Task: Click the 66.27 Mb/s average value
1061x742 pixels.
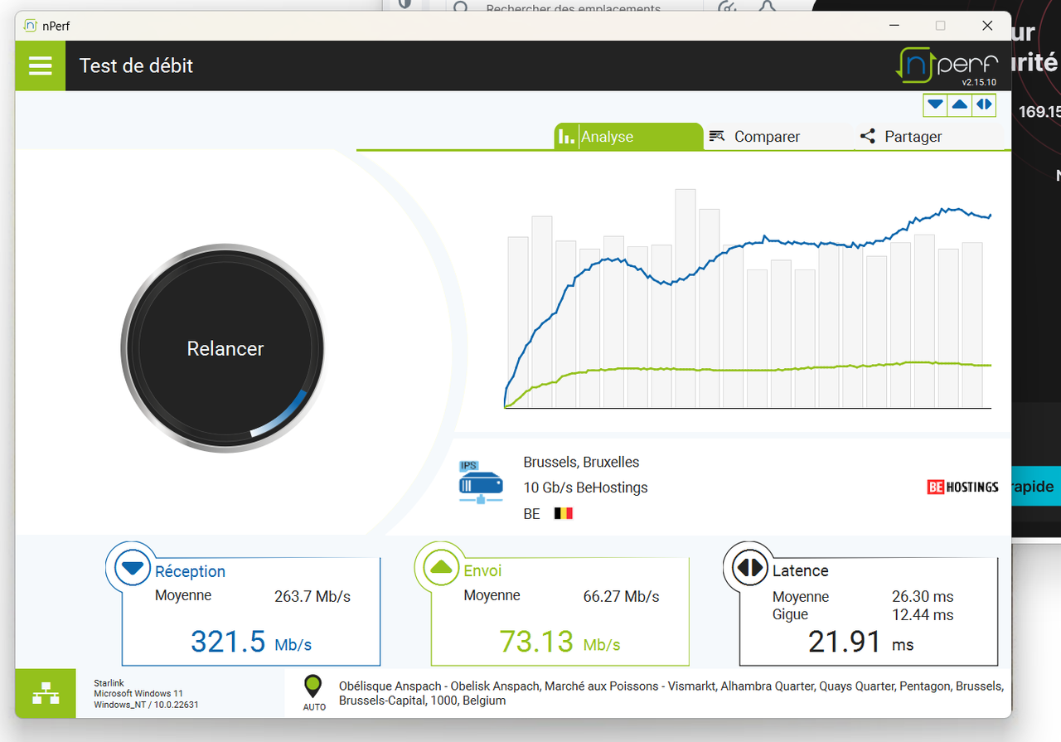Action: point(621,596)
